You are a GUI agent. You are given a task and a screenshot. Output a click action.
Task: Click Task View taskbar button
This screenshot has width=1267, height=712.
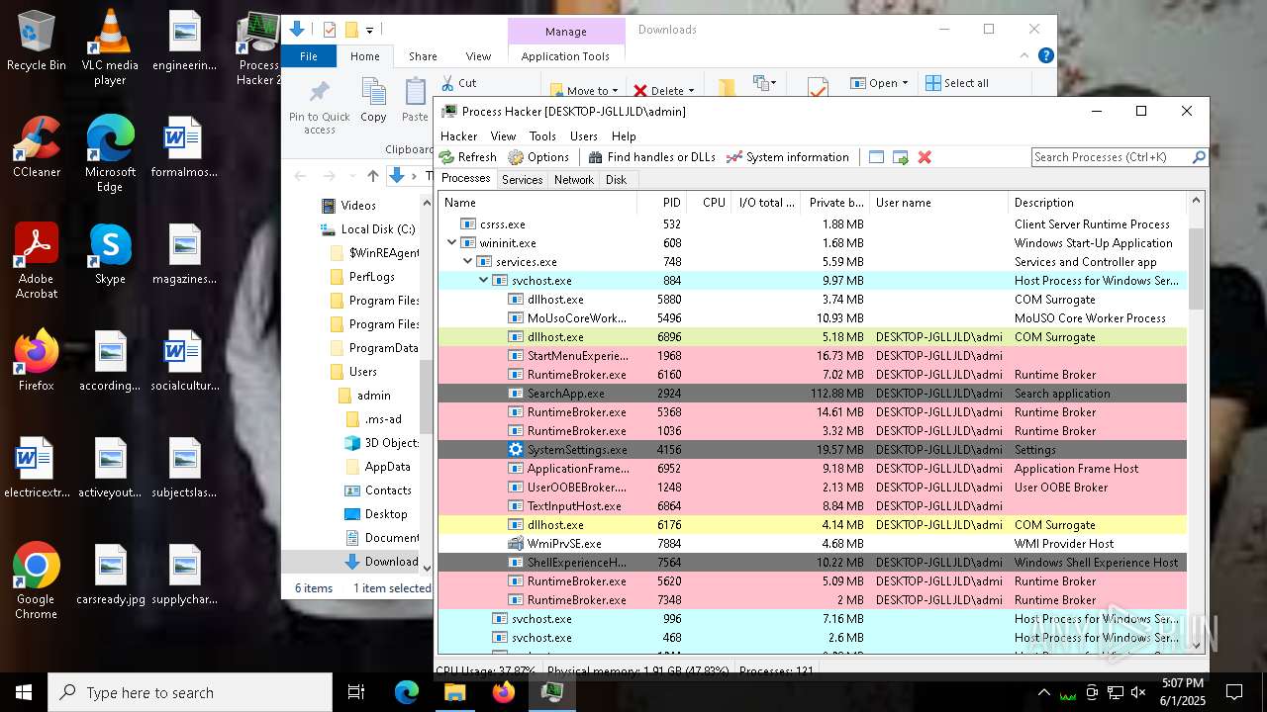point(356,692)
